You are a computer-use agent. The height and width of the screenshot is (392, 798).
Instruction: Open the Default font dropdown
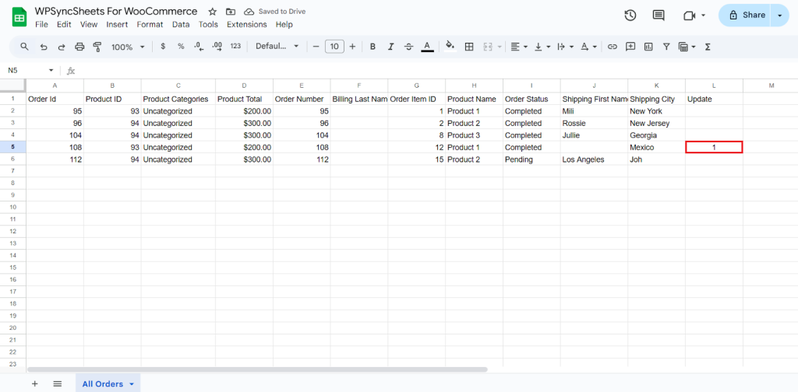(277, 46)
